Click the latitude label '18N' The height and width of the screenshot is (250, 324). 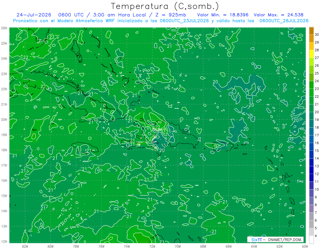pos(4,150)
